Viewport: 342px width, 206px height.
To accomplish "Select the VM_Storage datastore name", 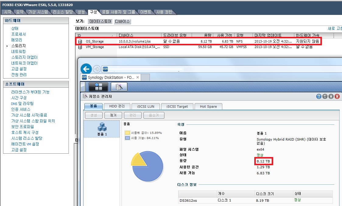I will (95, 47).
